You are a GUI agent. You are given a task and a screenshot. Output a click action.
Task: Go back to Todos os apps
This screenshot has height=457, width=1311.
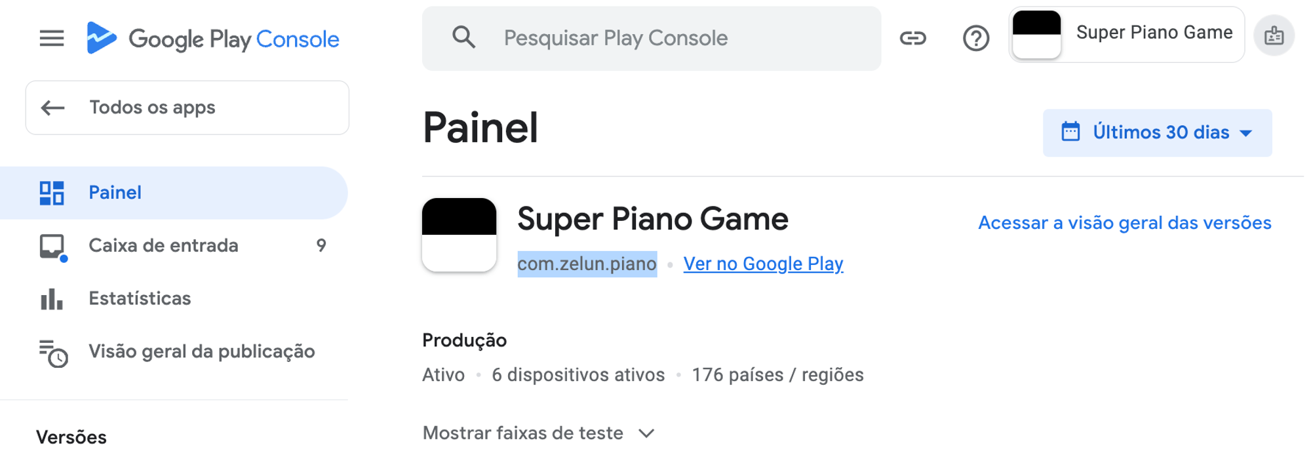(x=187, y=108)
